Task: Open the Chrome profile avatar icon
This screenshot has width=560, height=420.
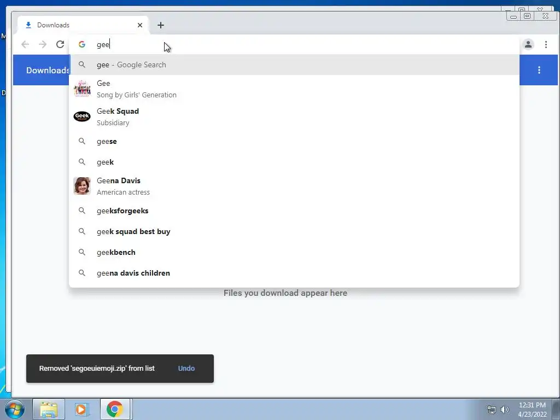Action: (528, 44)
